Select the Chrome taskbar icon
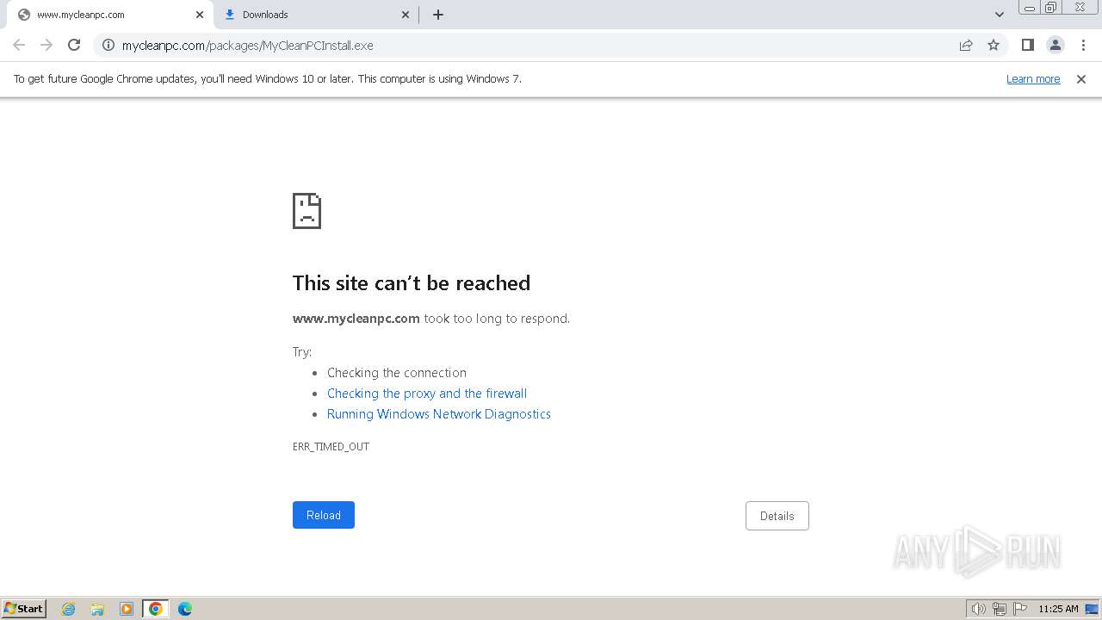The image size is (1102, 620). coord(156,609)
